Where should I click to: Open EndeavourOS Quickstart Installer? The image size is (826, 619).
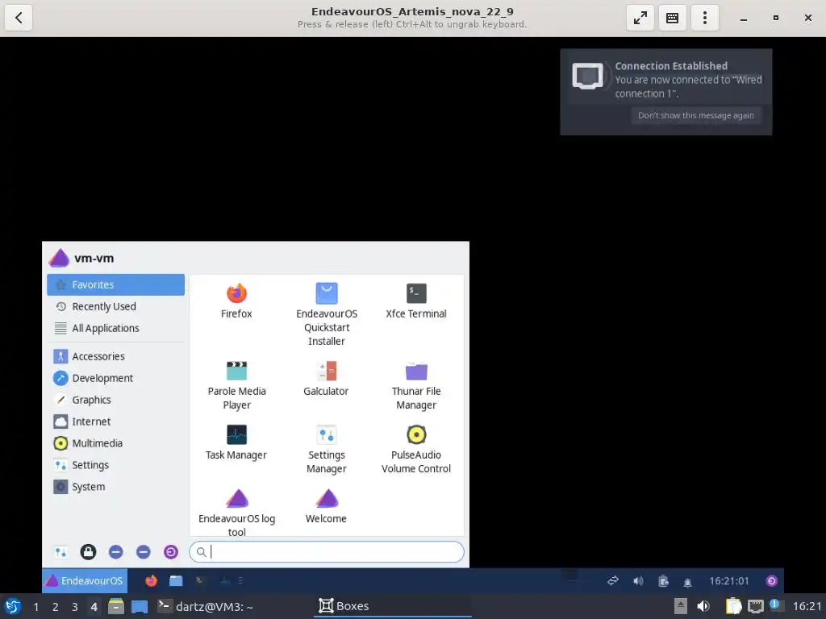tap(327, 314)
